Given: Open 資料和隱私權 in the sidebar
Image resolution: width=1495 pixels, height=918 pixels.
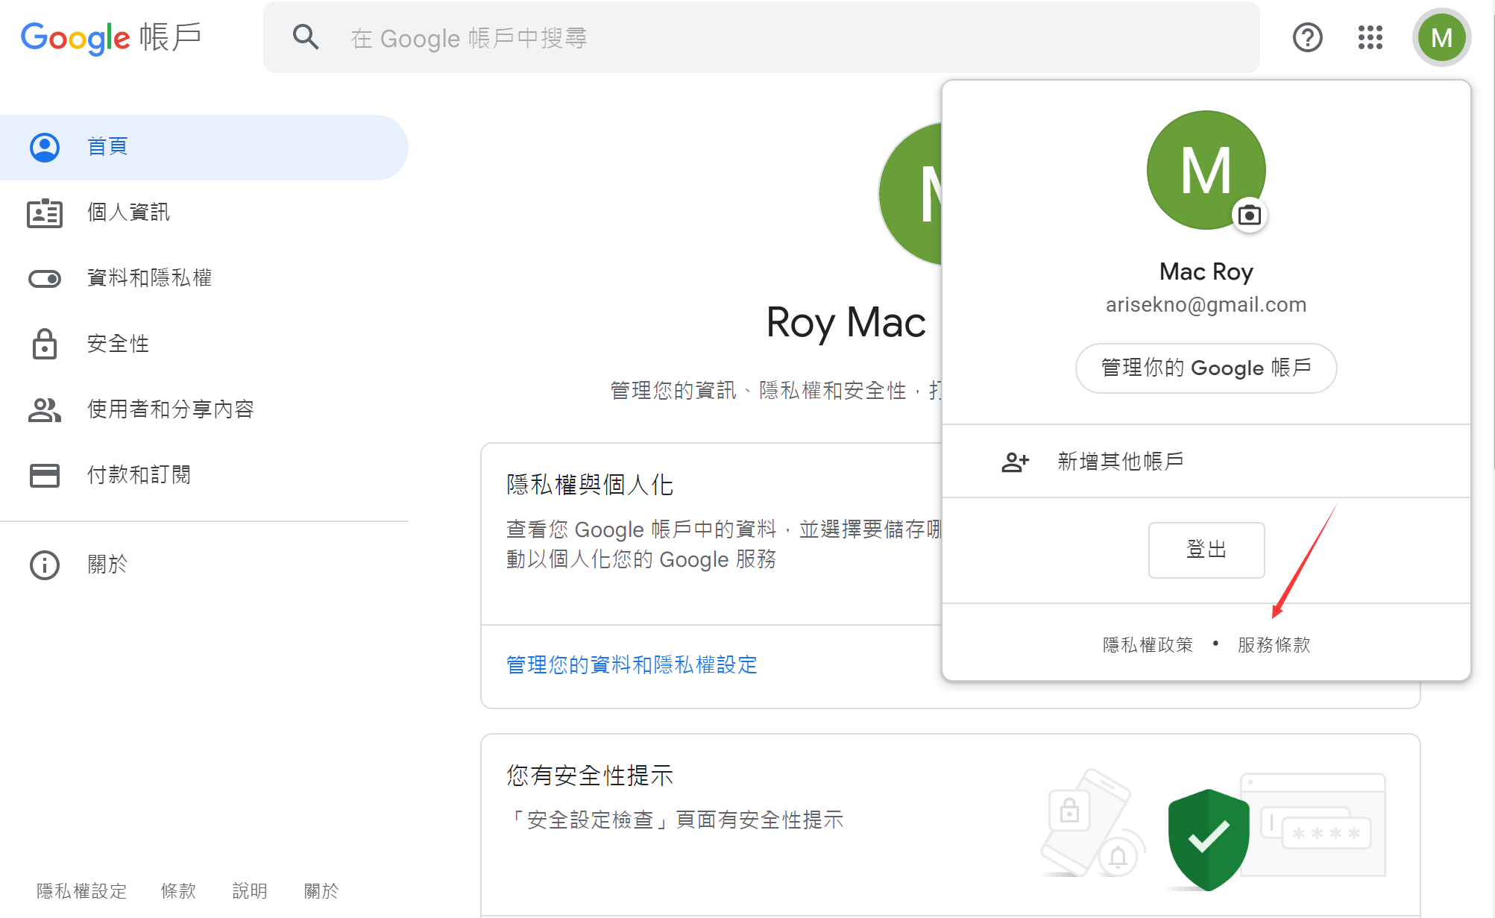Looking at the screenshot, I should pyautogui.click(x=204, y=278).
